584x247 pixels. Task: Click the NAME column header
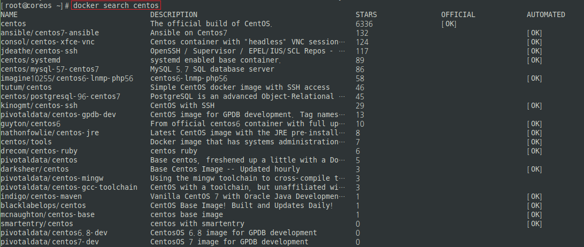(x=9, y=14)
